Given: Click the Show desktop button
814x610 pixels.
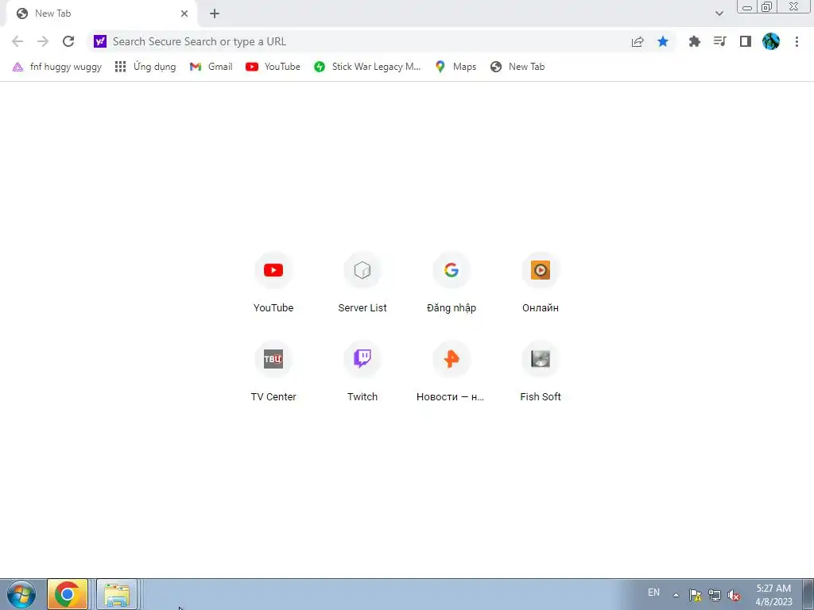Looking at the screenshot, I should pos(808,594).
